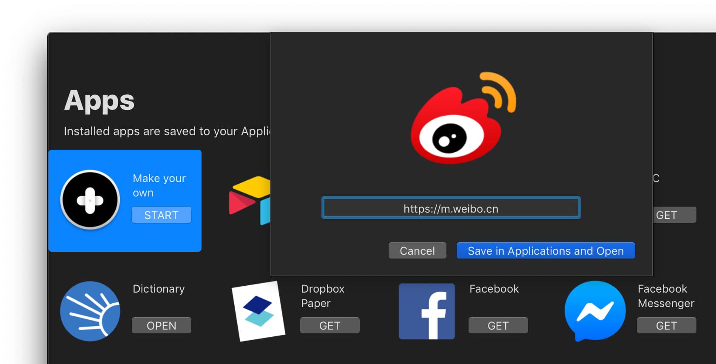
Task: Click the 'Dictionary' app name
Action: pyautogui.click(x=159, y=289)
